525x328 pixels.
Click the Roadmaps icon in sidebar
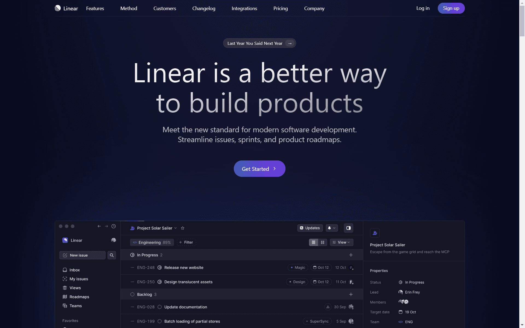(65, 297)
